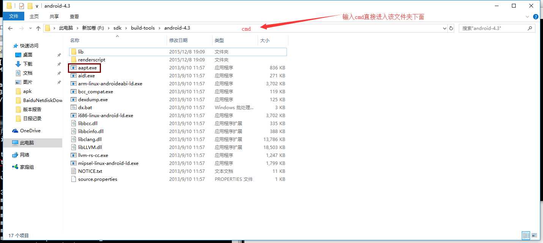Viewport: 543px width, 243px height.
Task: Open recent locations dropdown arrow
Action: (x=30, y=28)
